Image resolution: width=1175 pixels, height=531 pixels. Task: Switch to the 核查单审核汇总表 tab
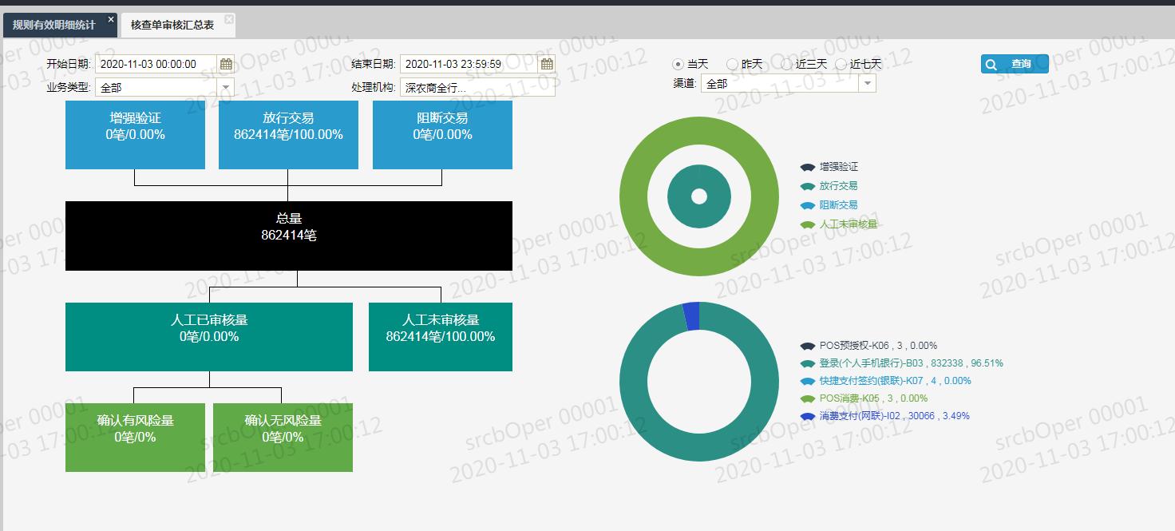174,24
